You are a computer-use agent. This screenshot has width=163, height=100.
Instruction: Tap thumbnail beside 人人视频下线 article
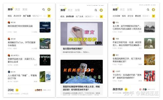pyautogui.click(x=45, y=76)
